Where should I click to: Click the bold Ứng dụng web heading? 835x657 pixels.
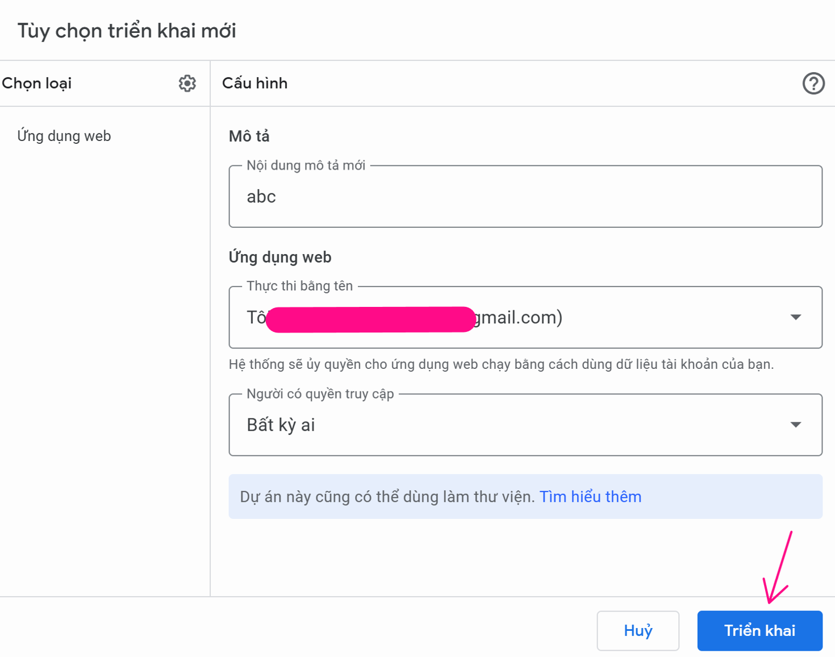point(280,257)
